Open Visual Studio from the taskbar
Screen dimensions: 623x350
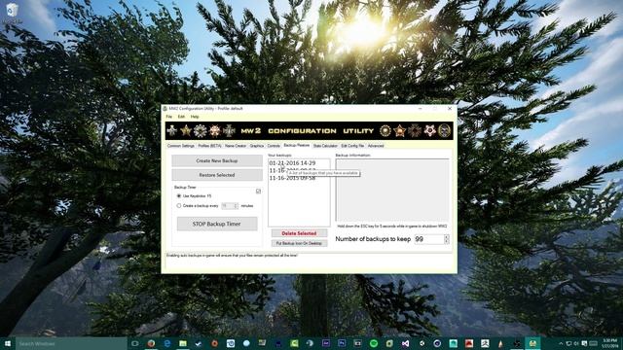[x=405, y=343]
